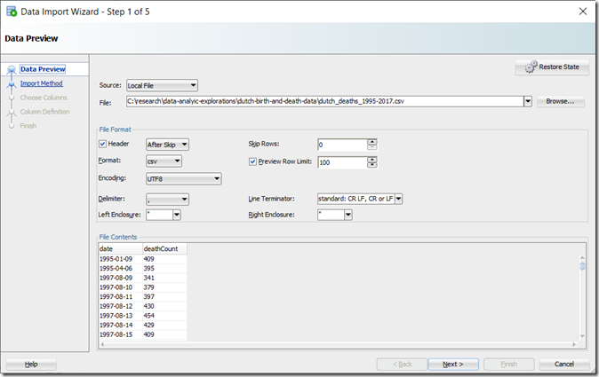The height and width of the screenshot is (377, 599).
Task: Click the File path text field
Action: coord(325,101)
